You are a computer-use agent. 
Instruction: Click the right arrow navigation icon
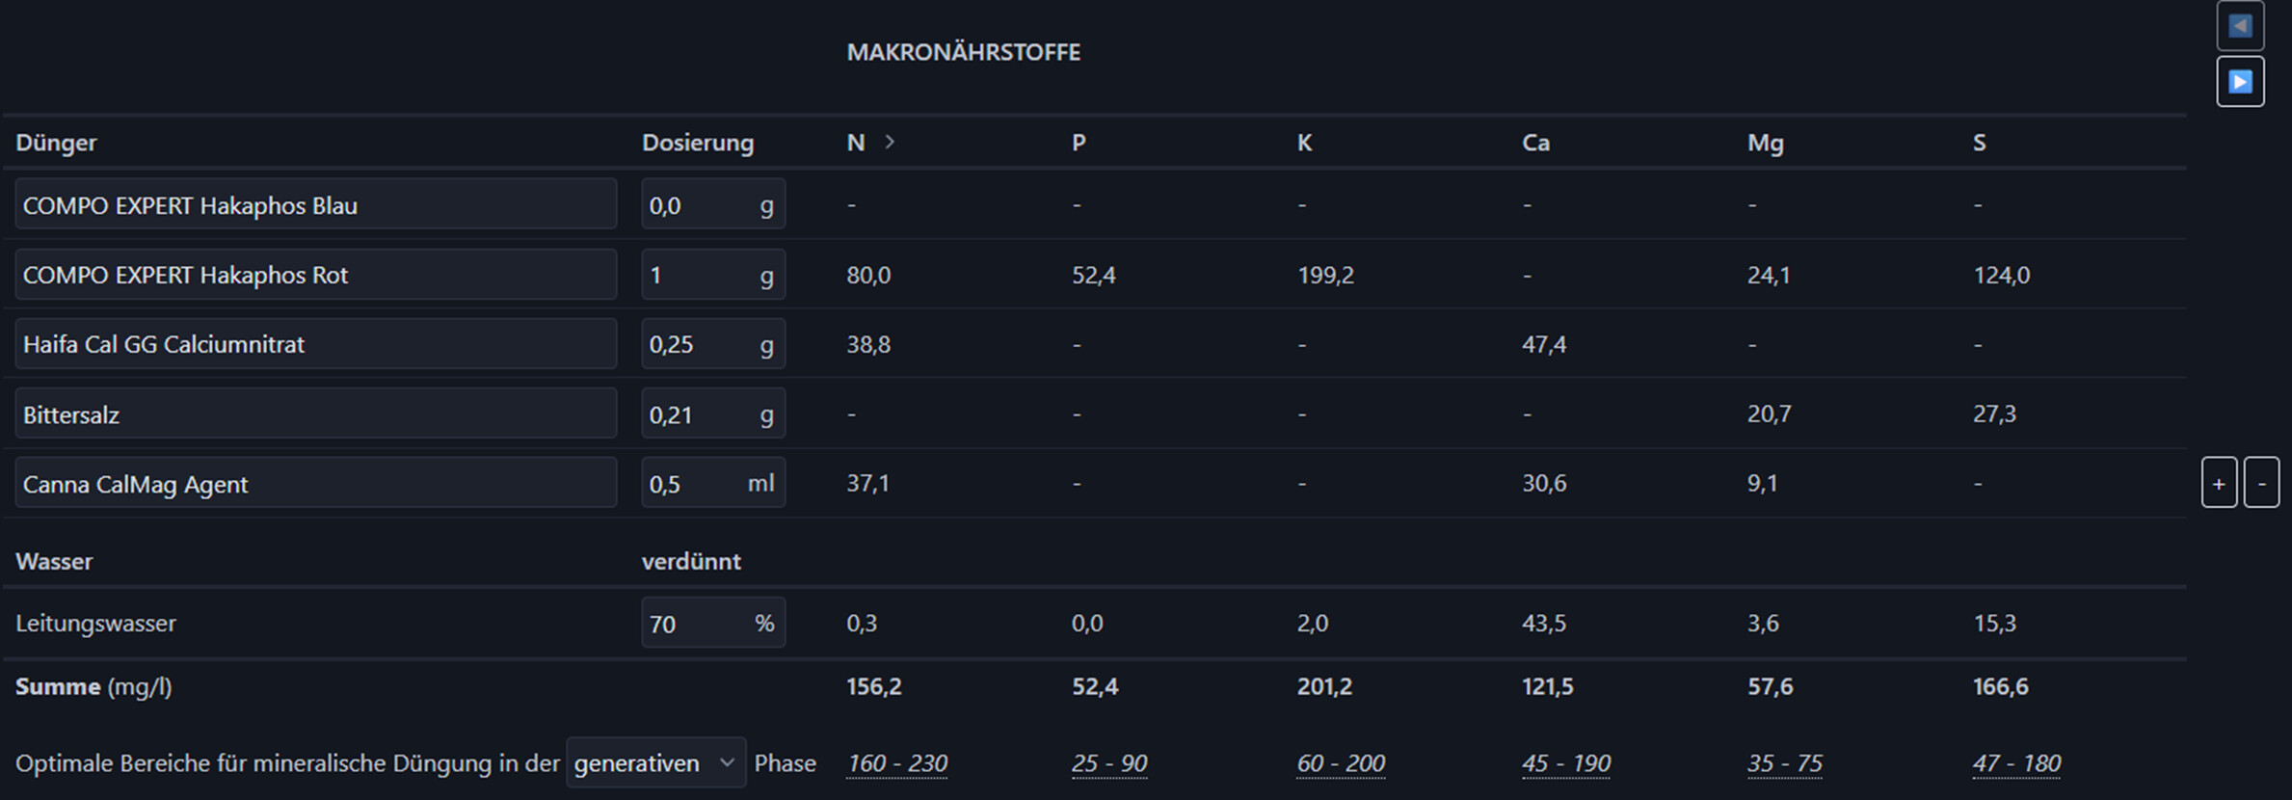coord(2240,82)
